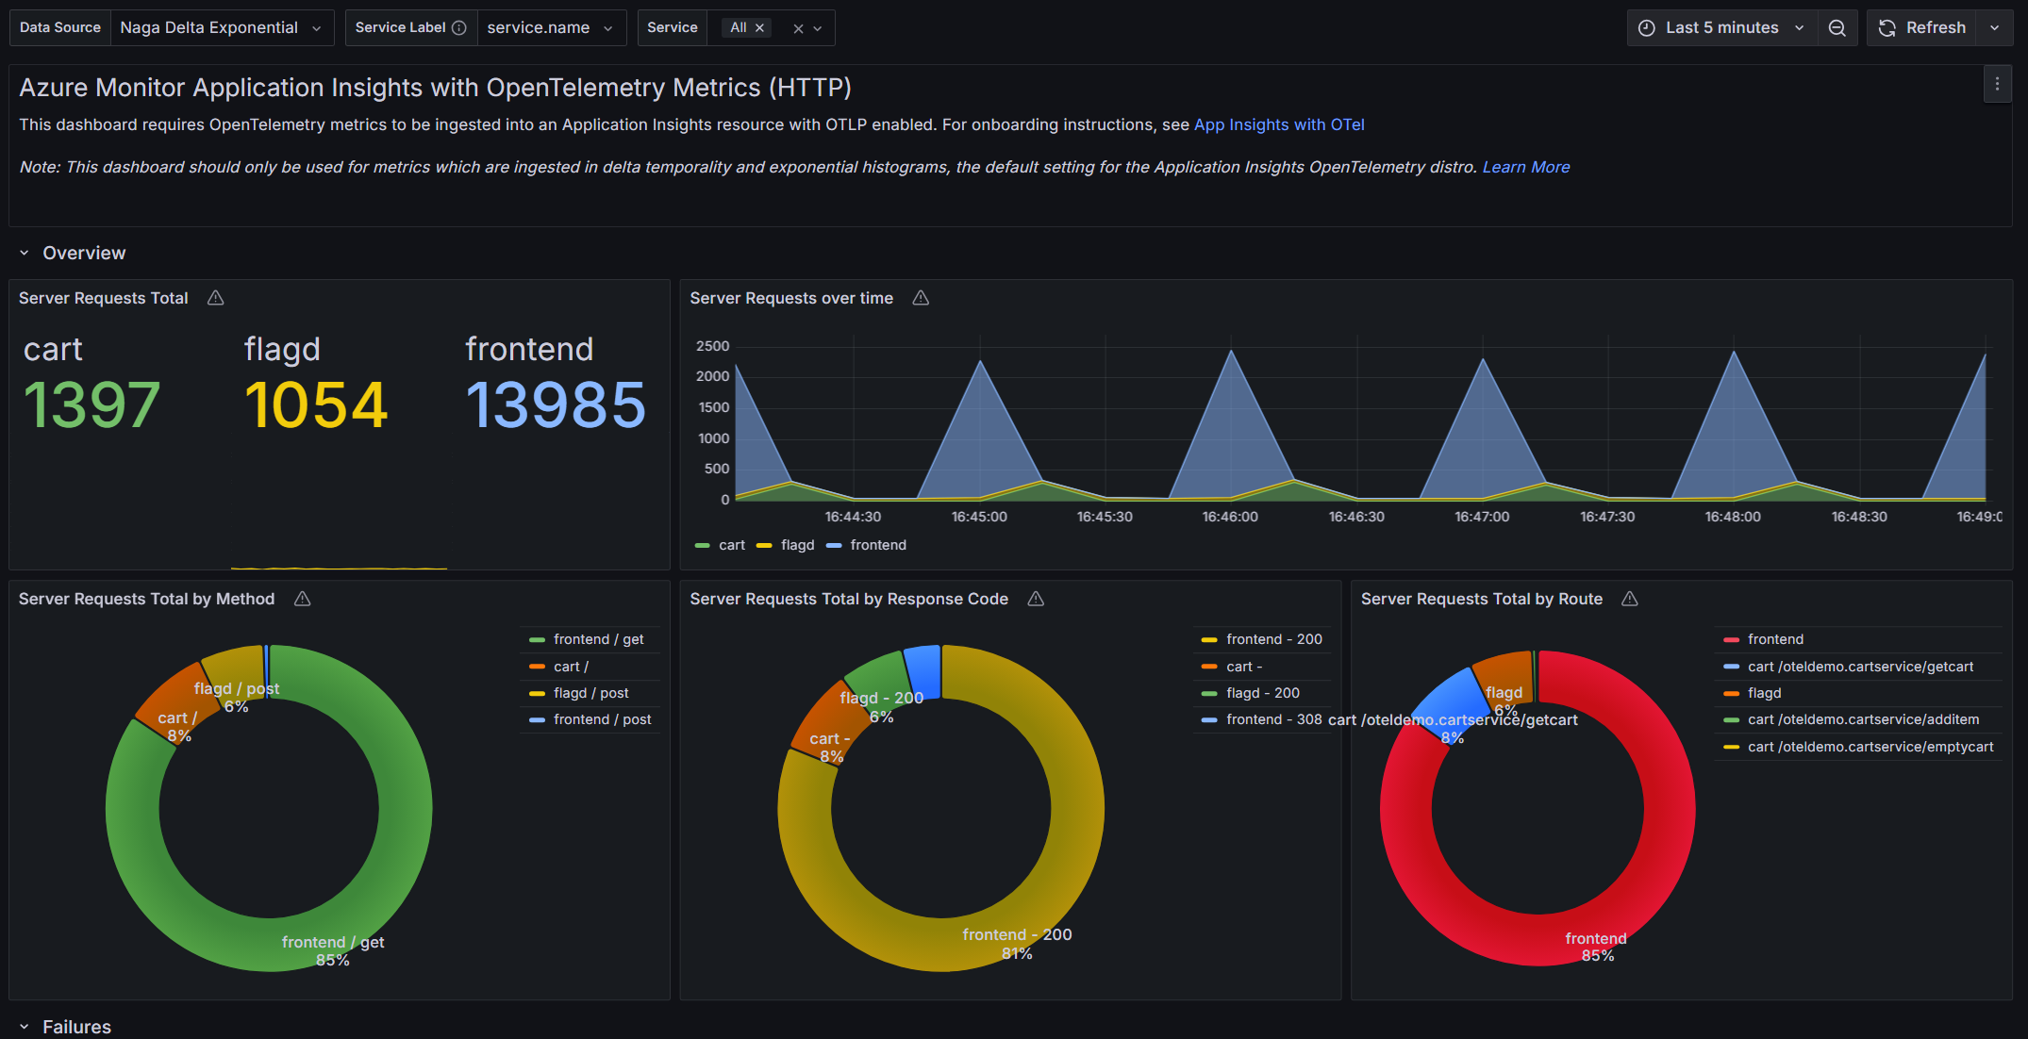This screenshot has height=1039, width=2028.
Task: Toggle flagd series in time chart legend
Action: (797, 545)
